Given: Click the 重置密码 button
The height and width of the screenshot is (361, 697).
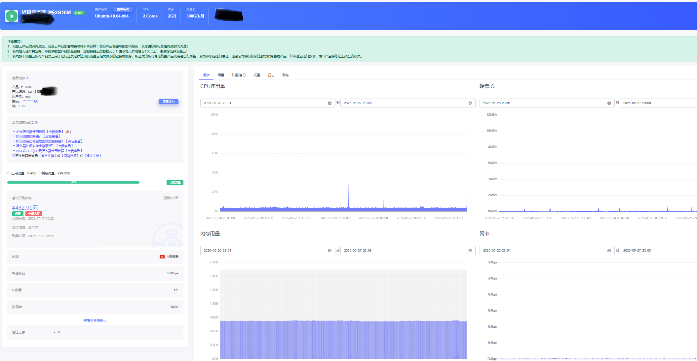Looking at the screenshot, I should [169, 102].
